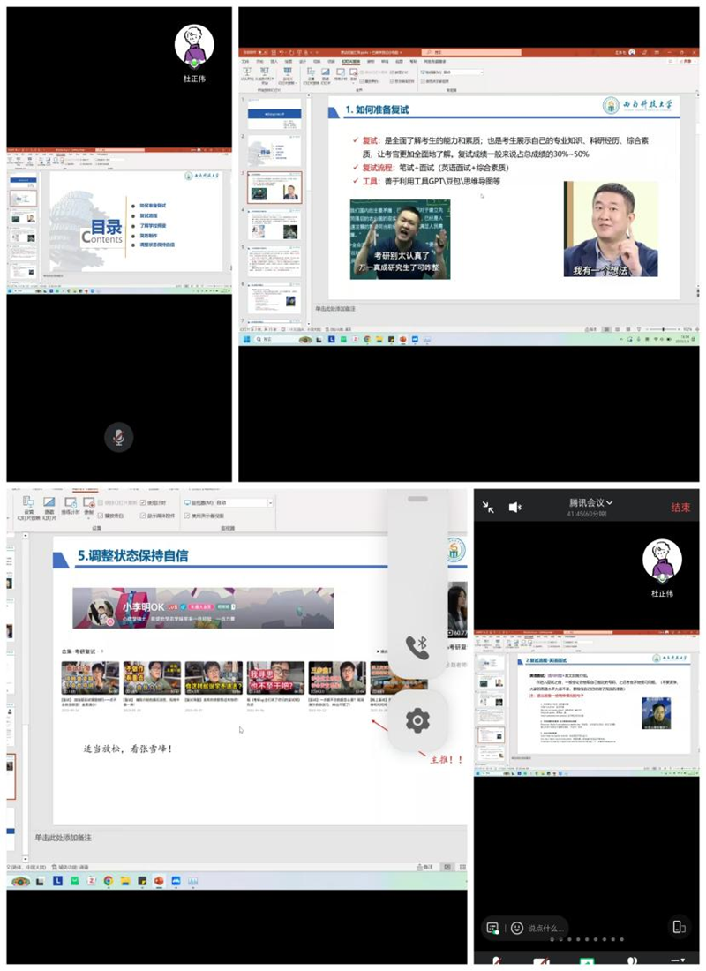Image resolution: width=706 pixels, height=971 pixels.
Task: Tap the emoji smiley icon in chat bar
Action: click(516, 928)
